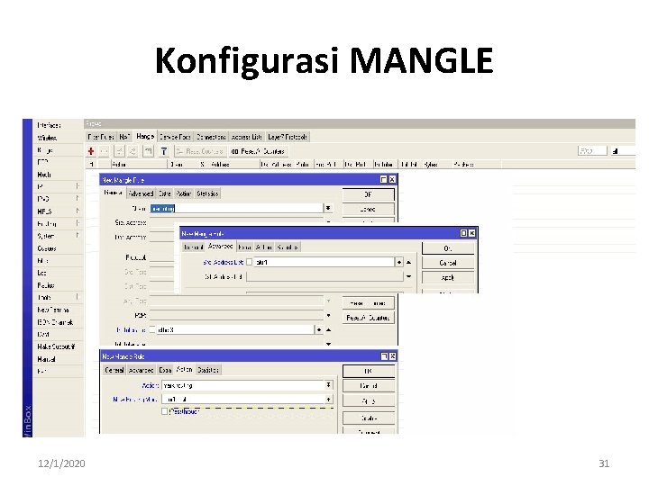Toggle invert checkbox beside In. Interface
The image size is (649, 486).
152,329
